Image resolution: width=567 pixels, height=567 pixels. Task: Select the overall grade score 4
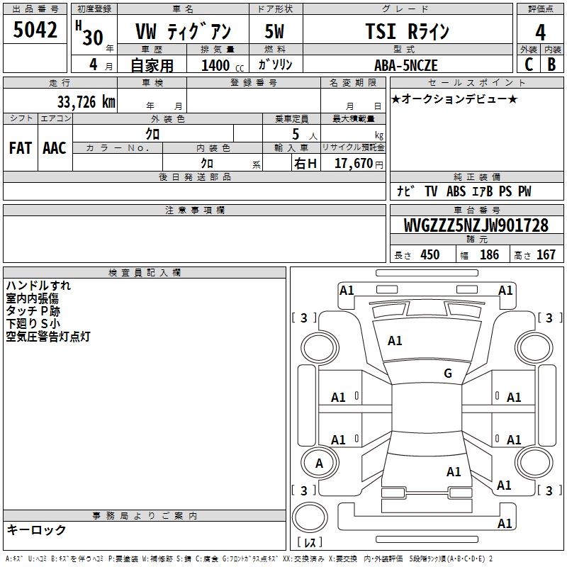click(540, 33)
